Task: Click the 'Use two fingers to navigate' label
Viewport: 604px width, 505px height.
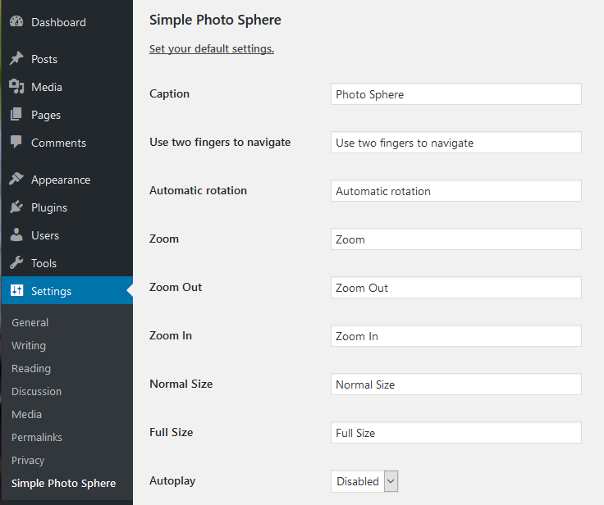Action: 220,143
